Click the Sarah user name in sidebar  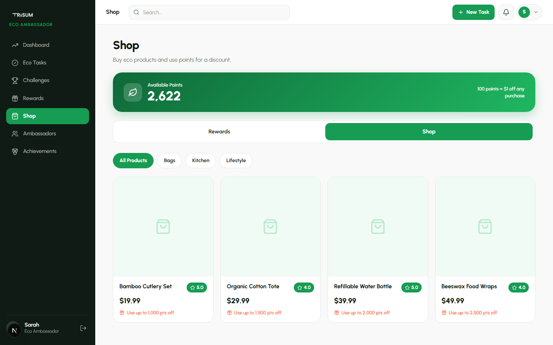[32, 325]
